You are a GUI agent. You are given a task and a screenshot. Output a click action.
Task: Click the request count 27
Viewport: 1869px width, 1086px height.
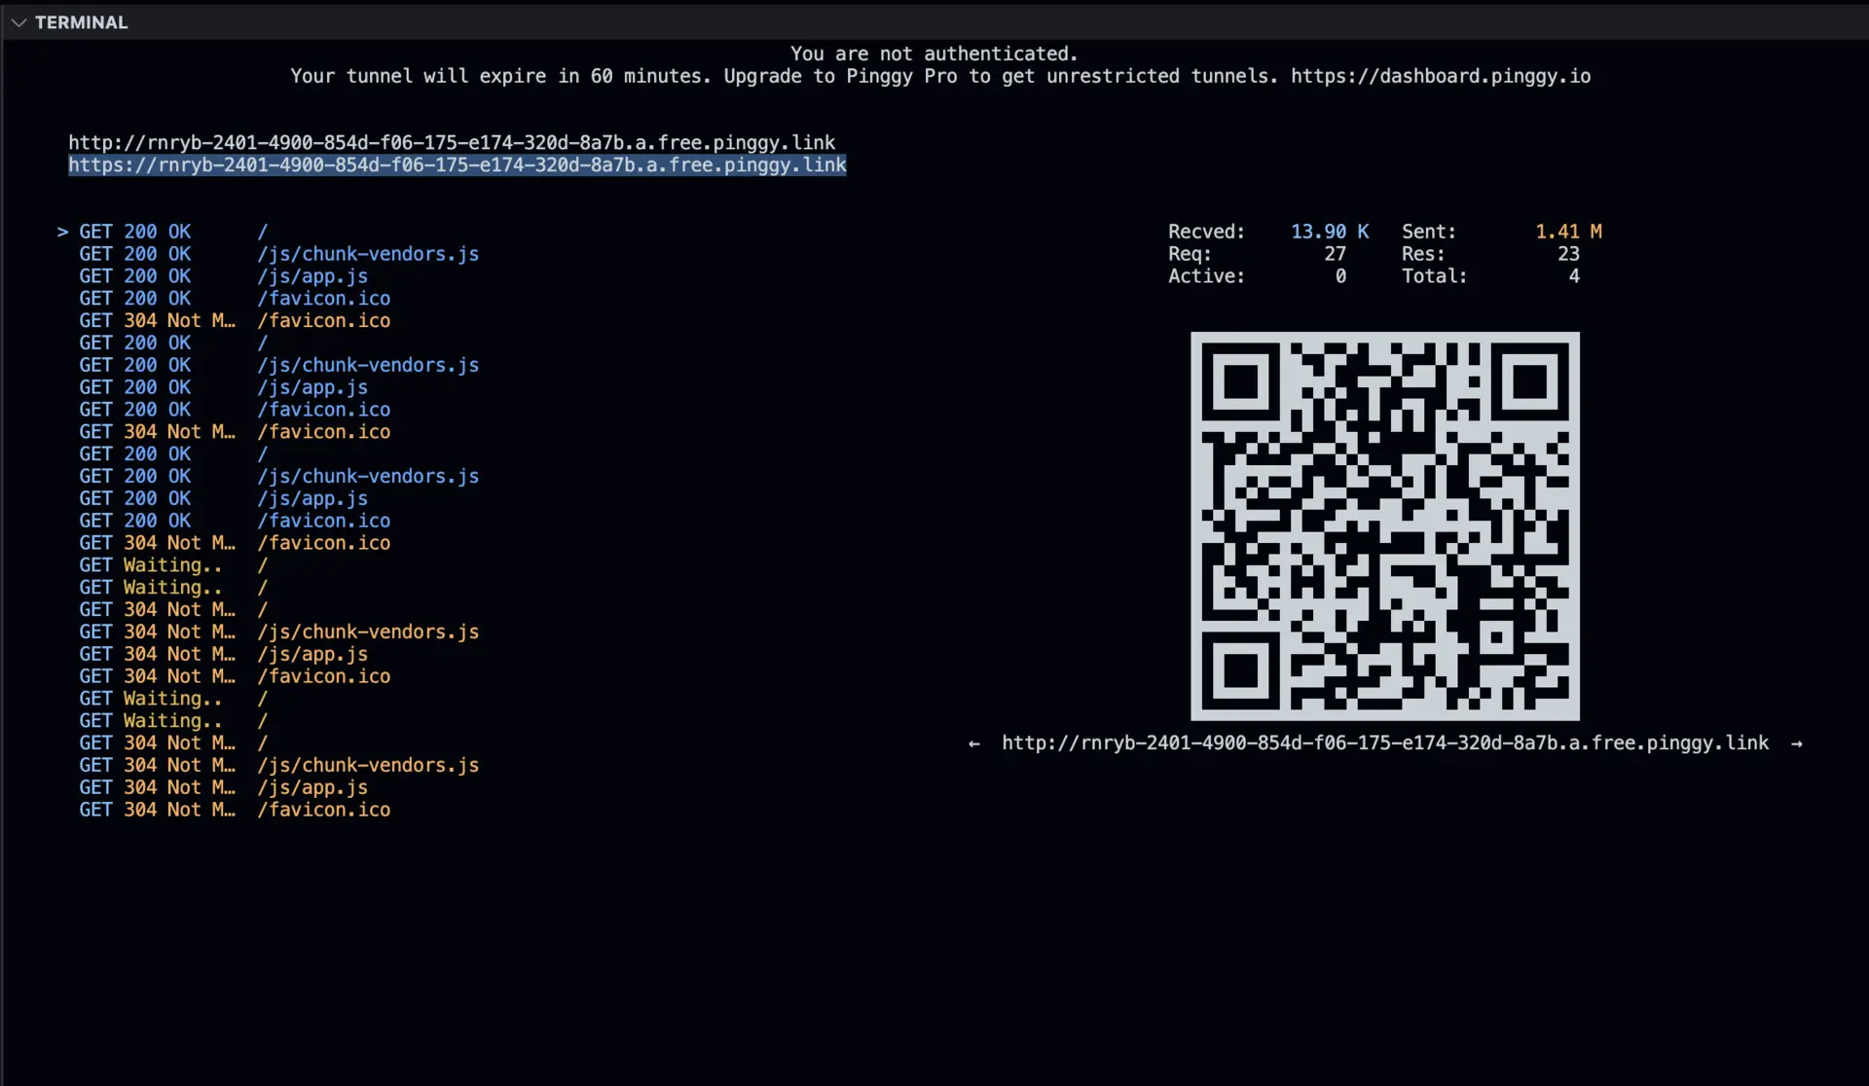pos(1335,254)
